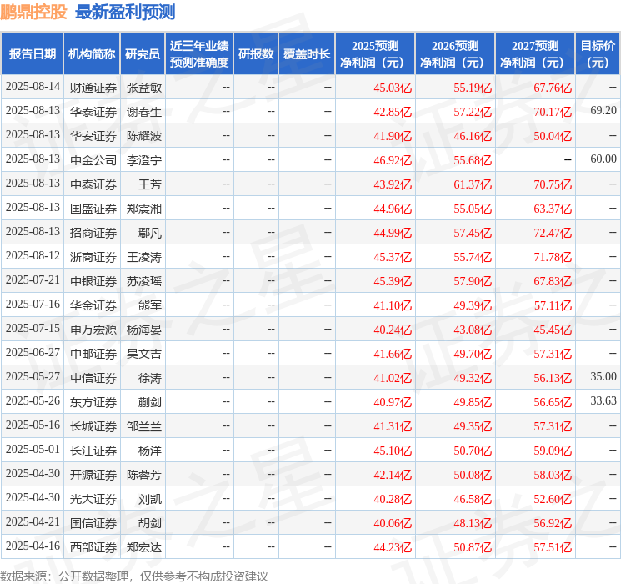The image size is (621, 584).
Task: Click the date 2025-05-01
Action: [33, 449]
